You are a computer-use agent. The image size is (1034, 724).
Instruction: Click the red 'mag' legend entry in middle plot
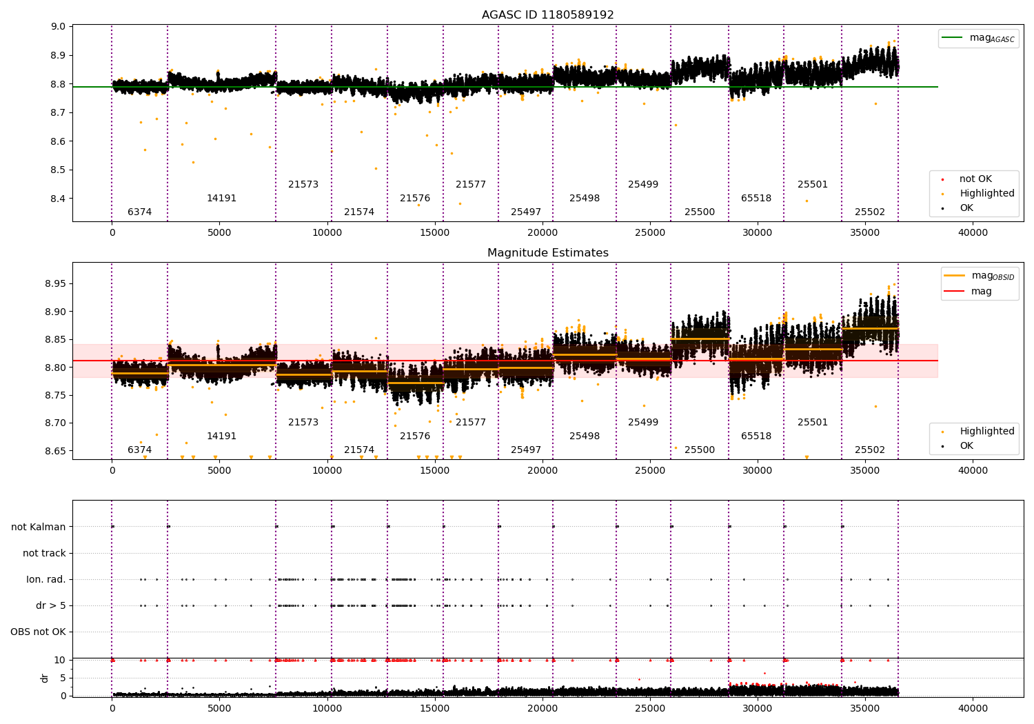[x=969, y=291]
